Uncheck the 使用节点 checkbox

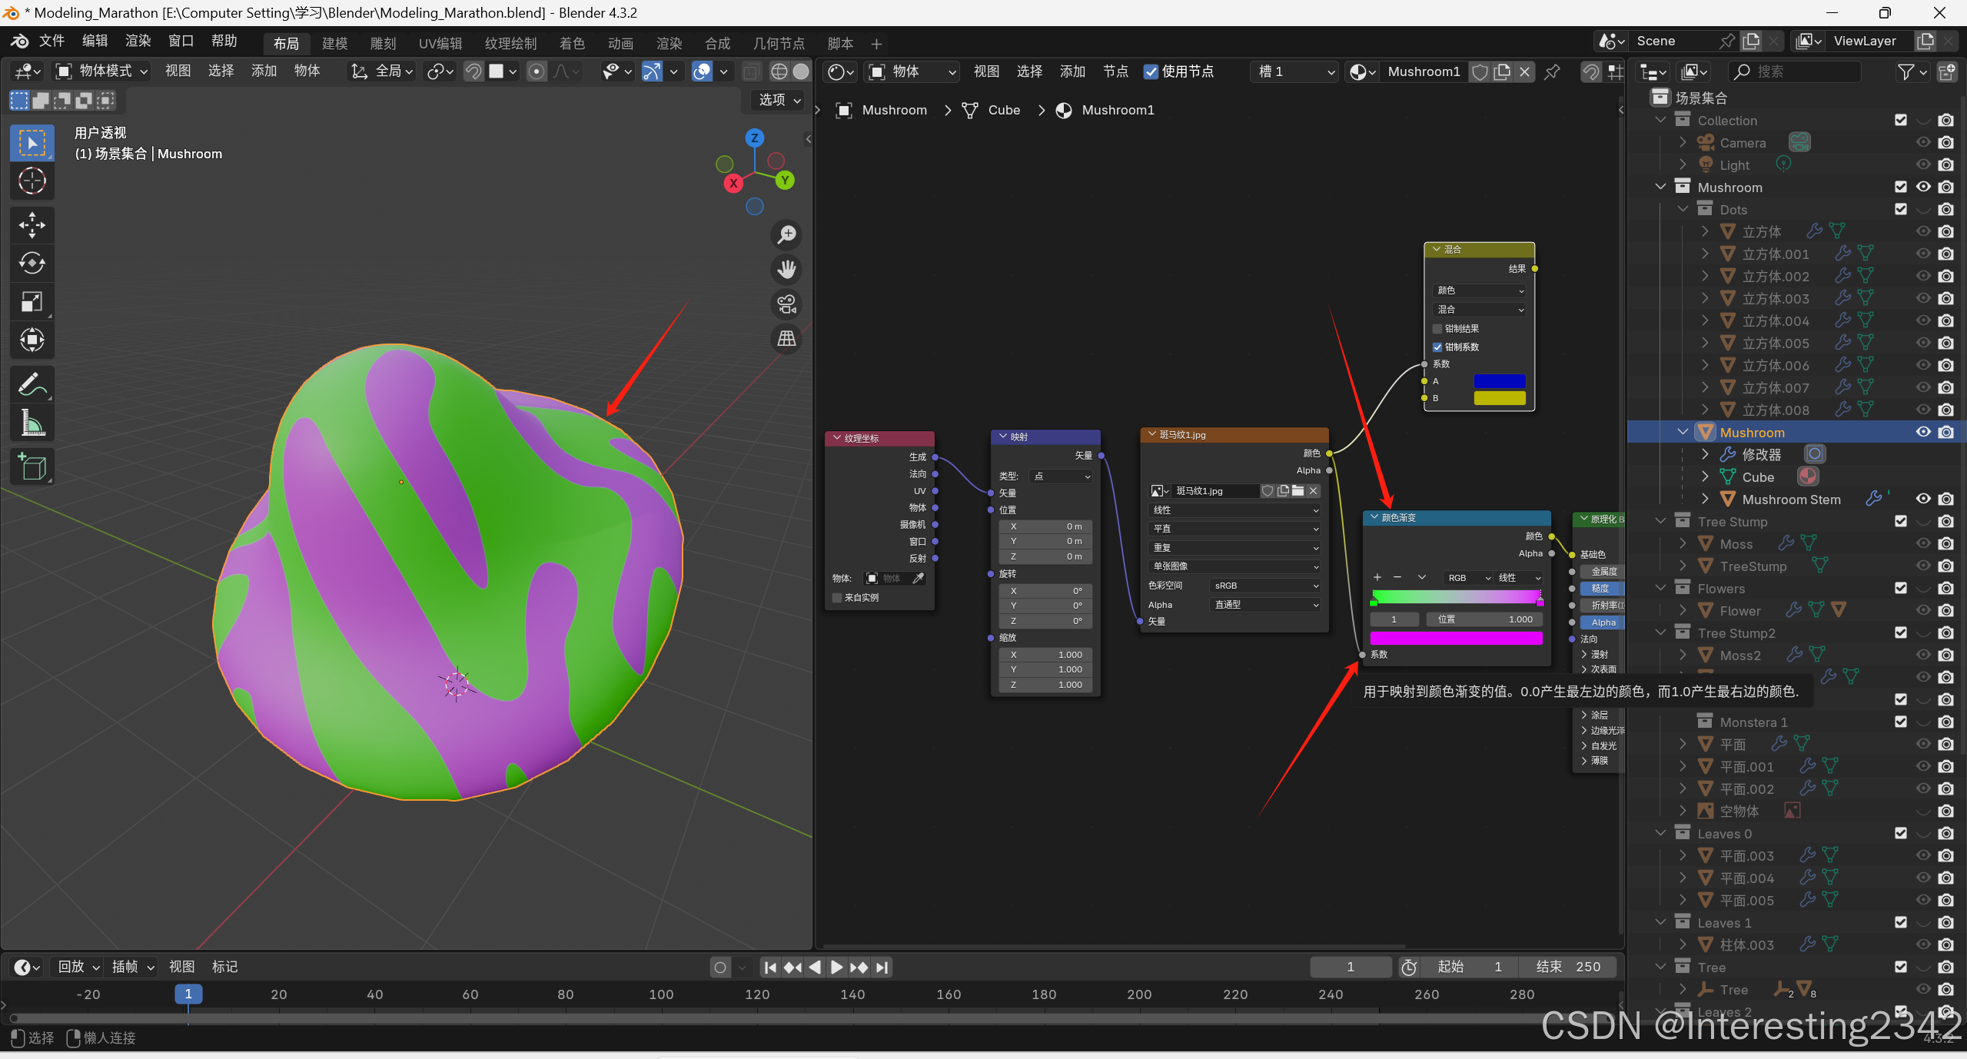pyautogui.click(x=1151, y=71)
